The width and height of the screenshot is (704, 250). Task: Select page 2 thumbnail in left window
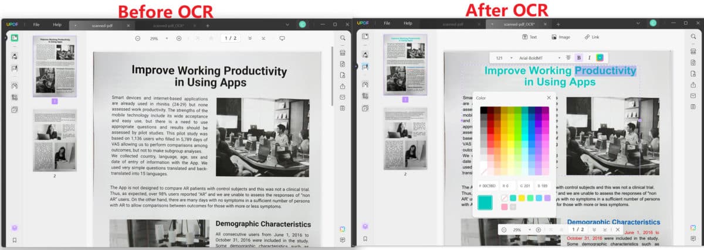(55, 140)
